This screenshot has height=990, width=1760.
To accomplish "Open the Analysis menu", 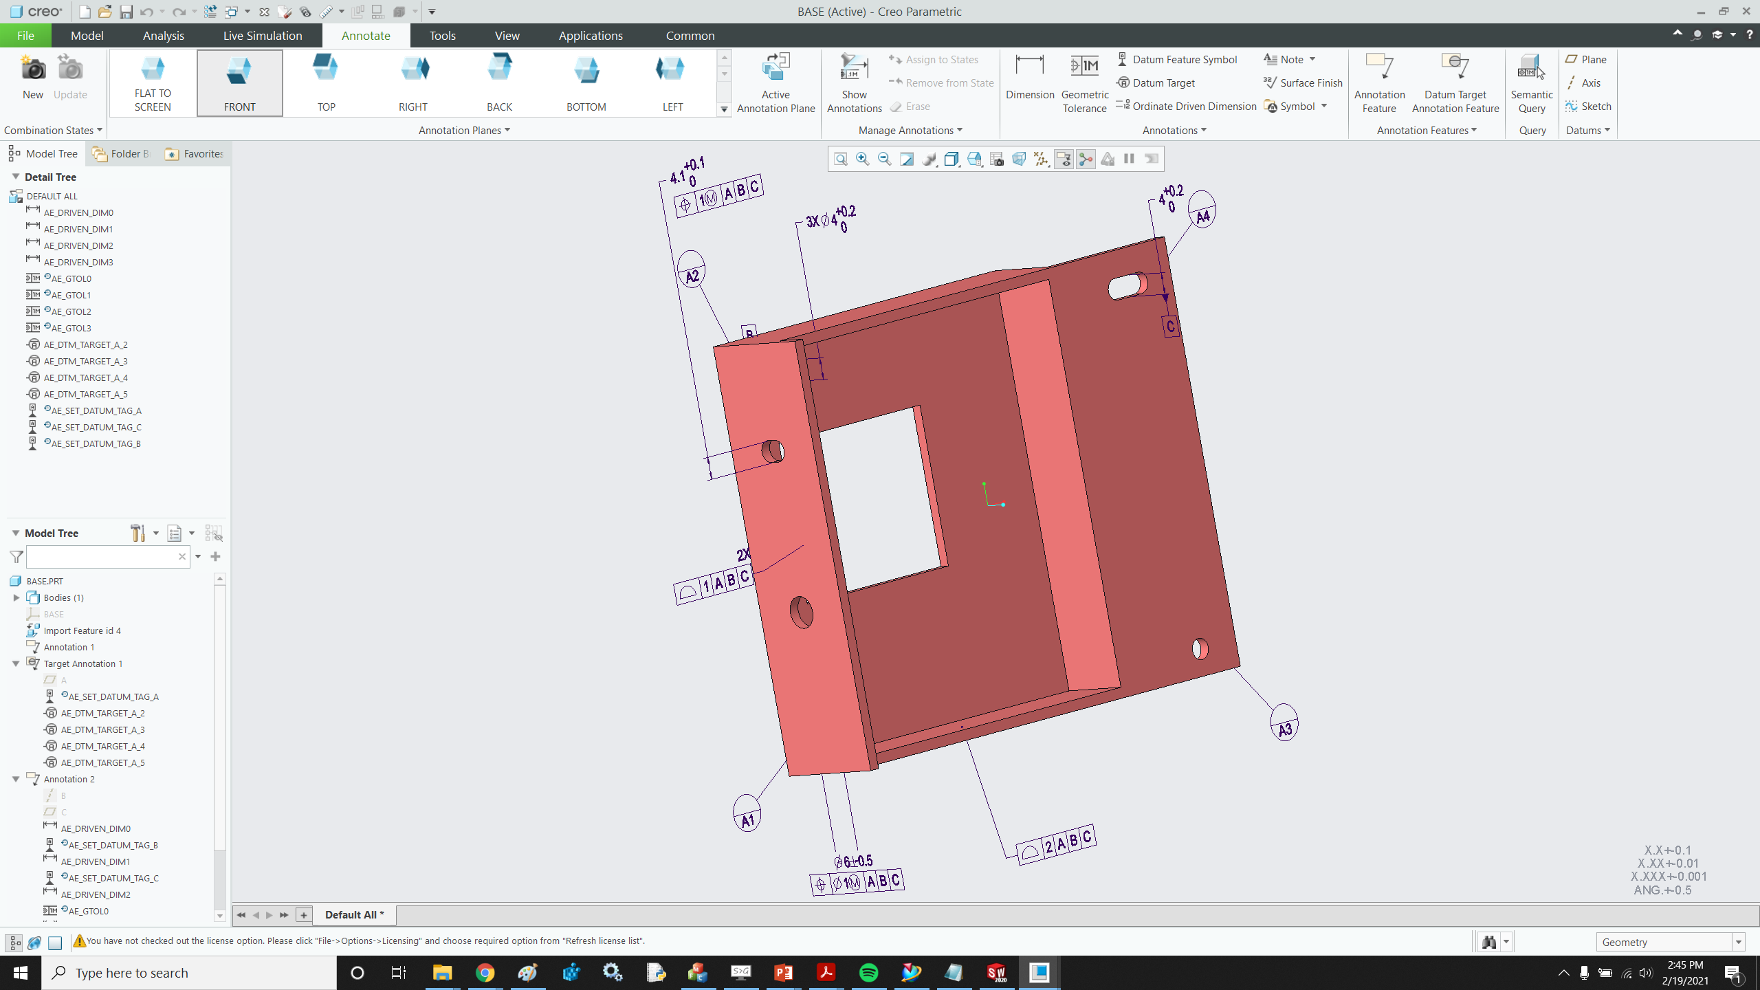I will click(163, 35).
